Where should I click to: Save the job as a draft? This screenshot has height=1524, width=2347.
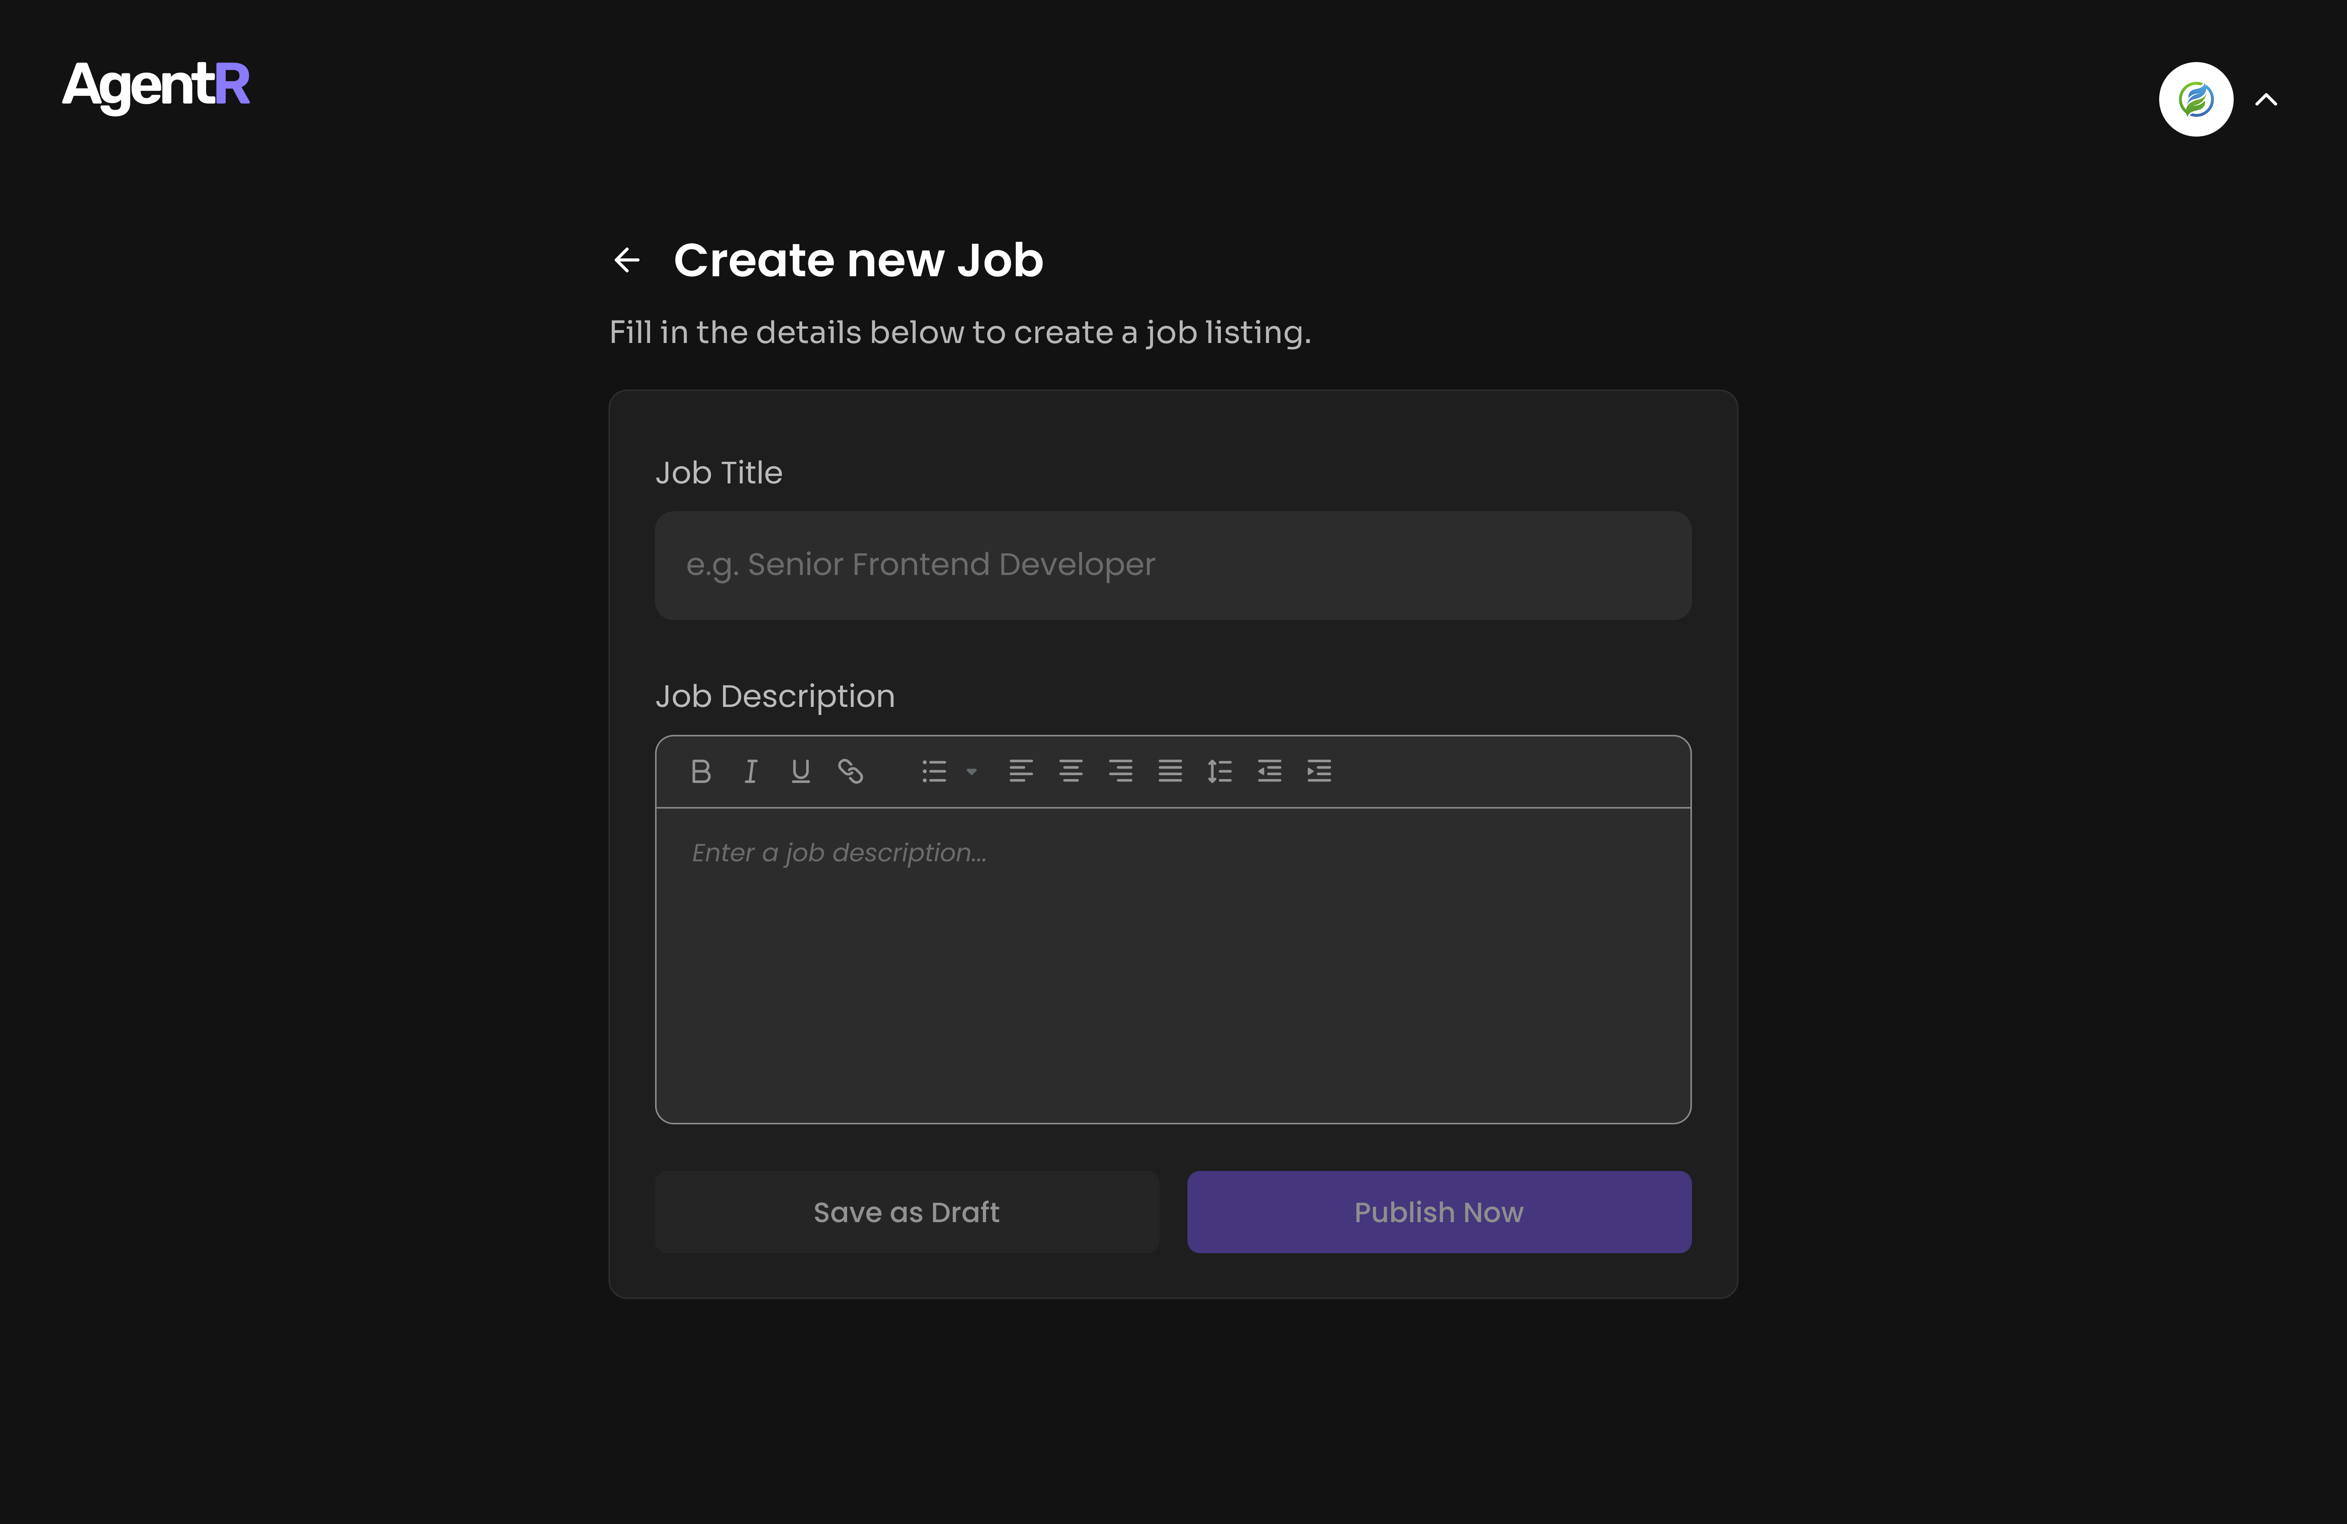(906, 1212)
